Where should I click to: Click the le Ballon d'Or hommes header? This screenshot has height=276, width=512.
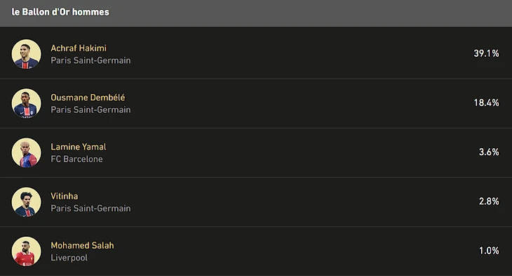[x=60, y=12]
